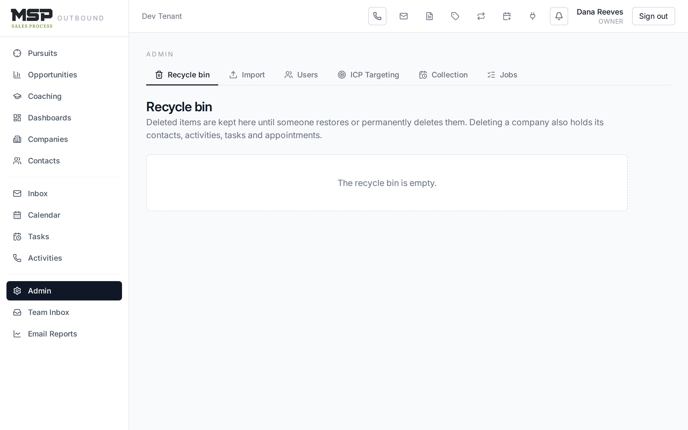Click the Dev Tenant name in header
The width and height of the screenshot is (688, 430).
click(162, 16)
